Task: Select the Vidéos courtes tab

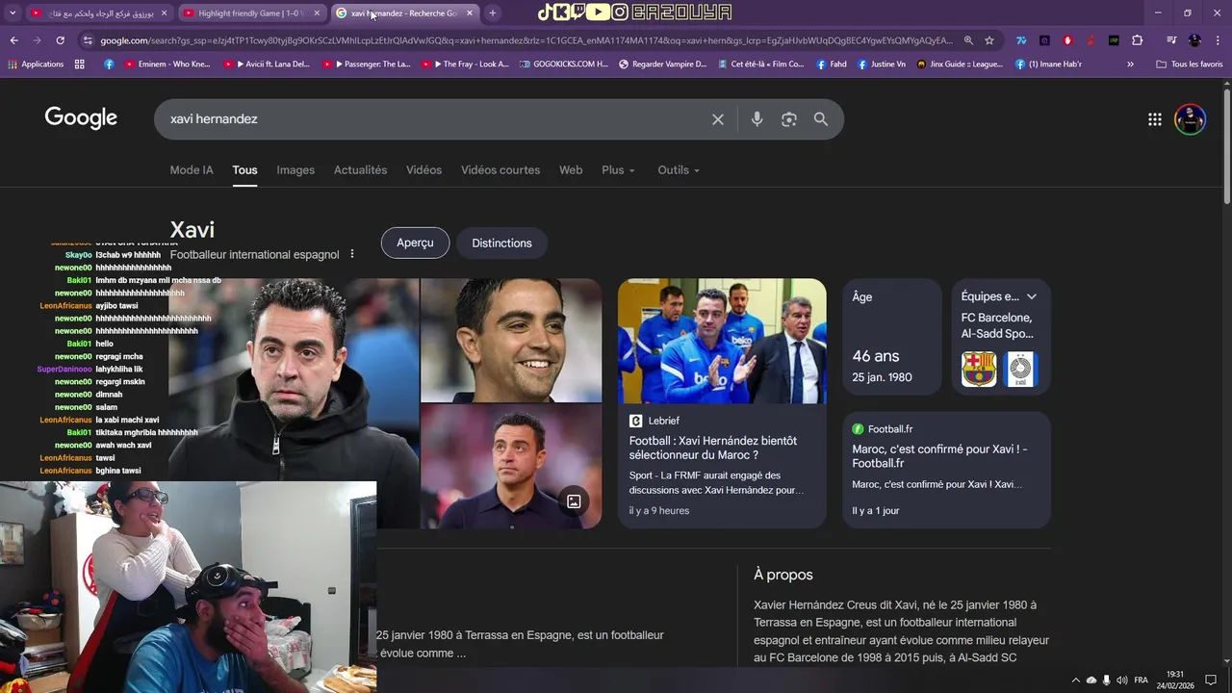Action: point(500,170)
